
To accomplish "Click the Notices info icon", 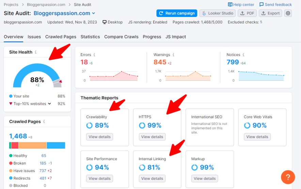I will click(243, 55).
